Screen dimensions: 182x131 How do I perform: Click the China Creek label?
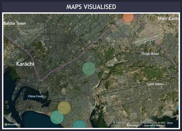pos(36,96)
